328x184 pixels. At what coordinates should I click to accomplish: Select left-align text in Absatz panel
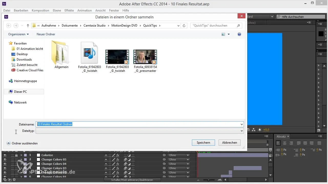tap(278, 143)
